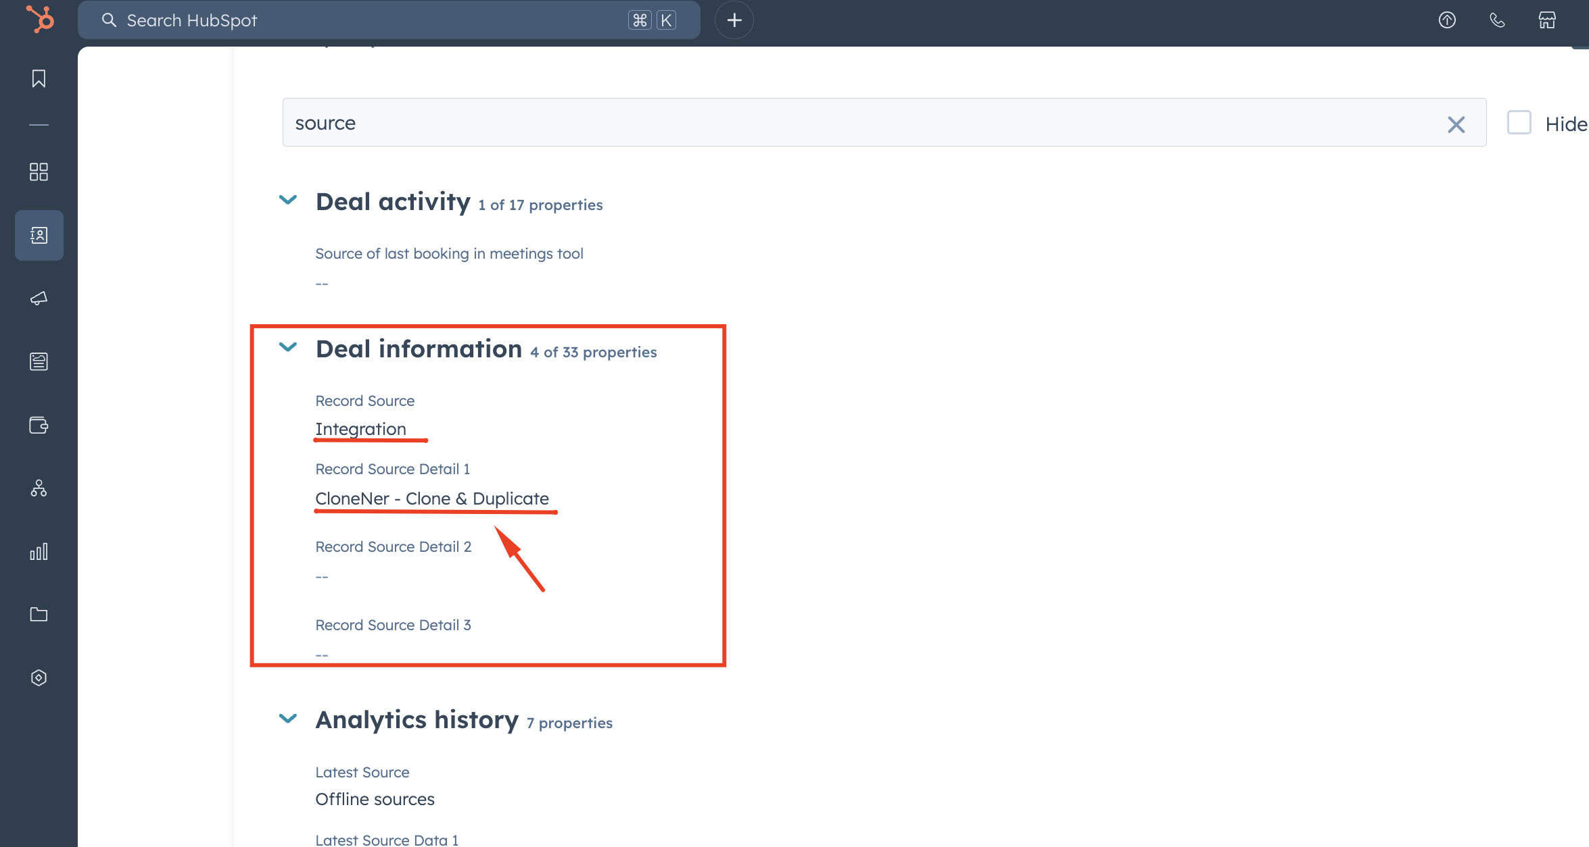Edit the Integration value
This screenshot has width=1589, height=847.
360,429
